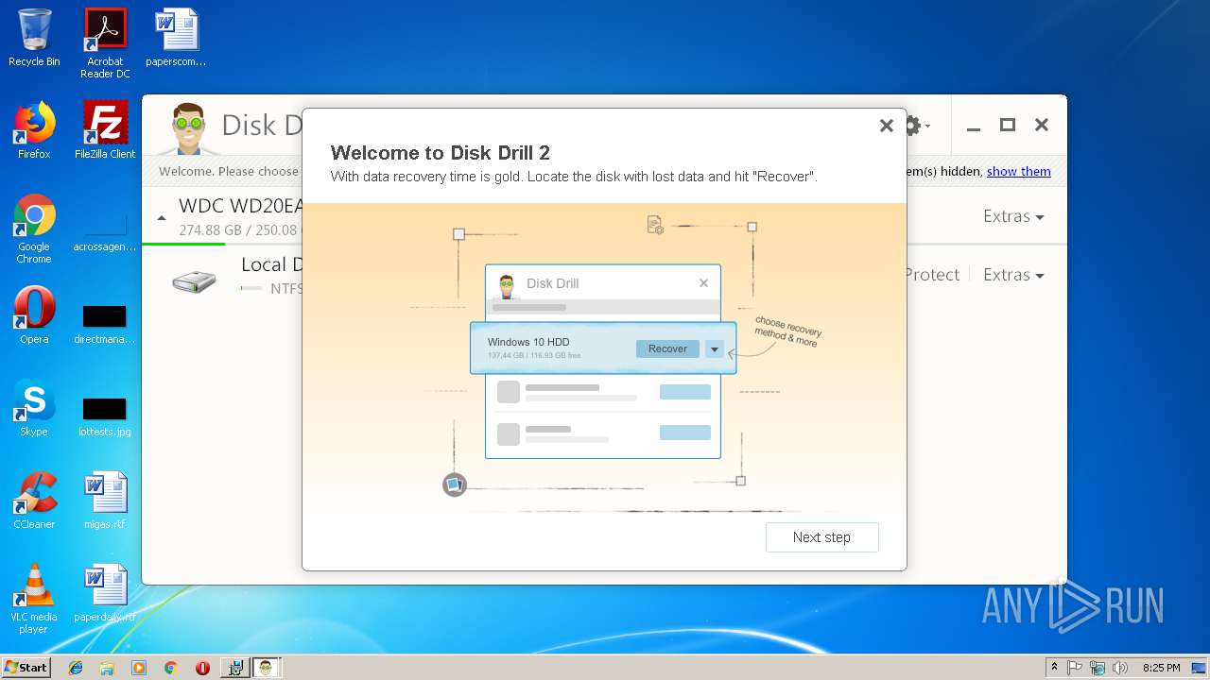Open paperscom Word document on desktop
The width and height of the screenshot is (1210, 680).
point(176,39)
